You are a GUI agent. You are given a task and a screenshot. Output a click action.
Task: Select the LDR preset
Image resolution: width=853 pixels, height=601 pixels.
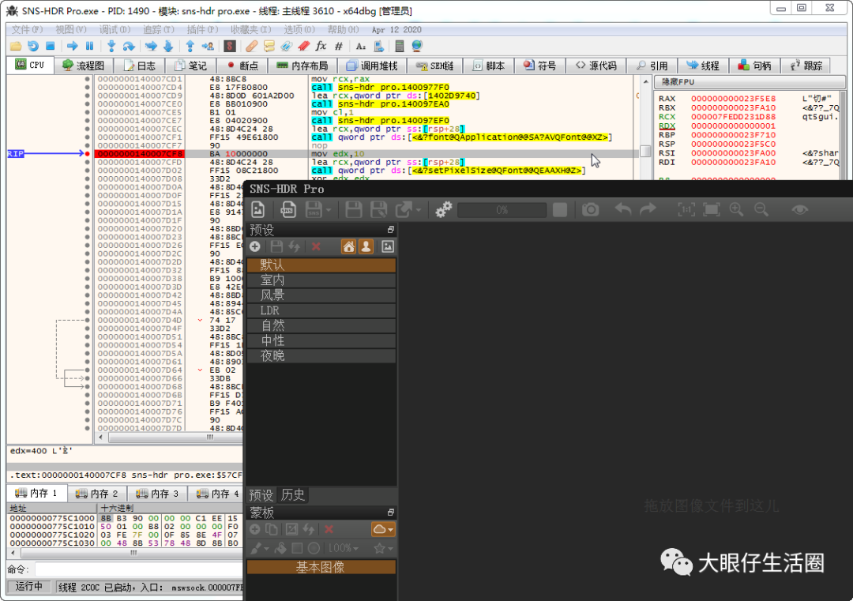click(321, 310)
